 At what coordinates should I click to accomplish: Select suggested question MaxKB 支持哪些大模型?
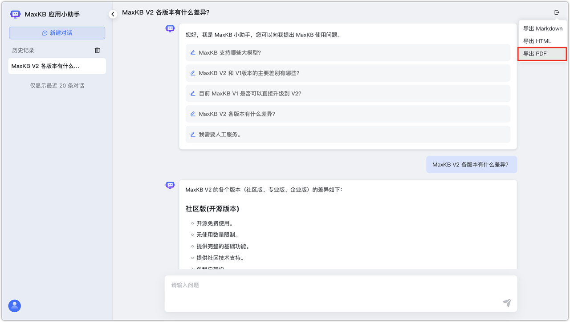tap(348, 52)
